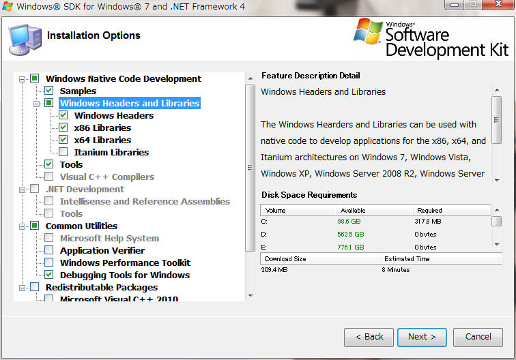Toggle the Windows Headers and Libraries checkbox
Viewport: 516px width, 360px height.
pyautogui.click(x=48, y=103)
